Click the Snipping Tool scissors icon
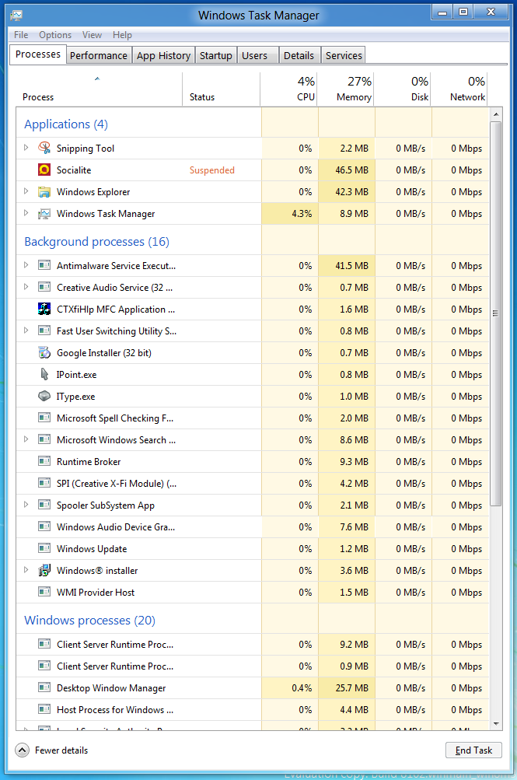 pos(44,148)
